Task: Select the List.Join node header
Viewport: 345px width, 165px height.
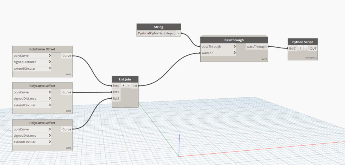Action: [125, 79]
